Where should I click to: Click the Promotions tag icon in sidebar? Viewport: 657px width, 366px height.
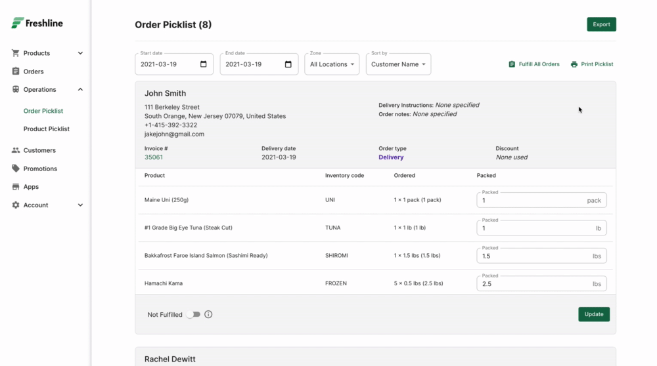pyautogui.click(x=16, y=169)
